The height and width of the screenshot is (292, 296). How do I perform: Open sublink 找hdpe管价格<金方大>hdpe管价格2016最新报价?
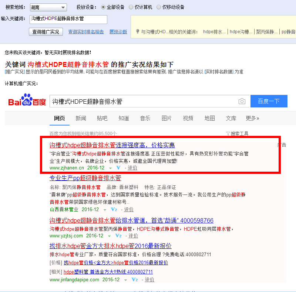[116, 262]
